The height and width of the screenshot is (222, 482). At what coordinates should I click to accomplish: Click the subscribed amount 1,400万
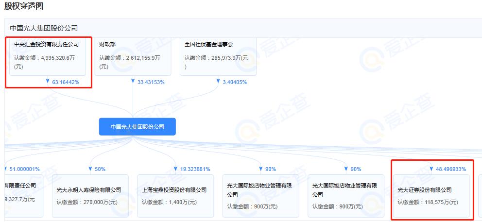coord(169,202)
